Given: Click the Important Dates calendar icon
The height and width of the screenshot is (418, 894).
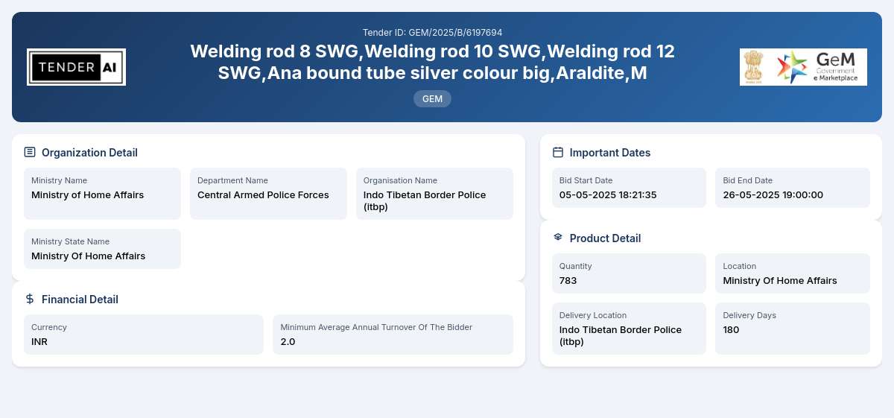Looking at the screenshot, I should (558, 152).
